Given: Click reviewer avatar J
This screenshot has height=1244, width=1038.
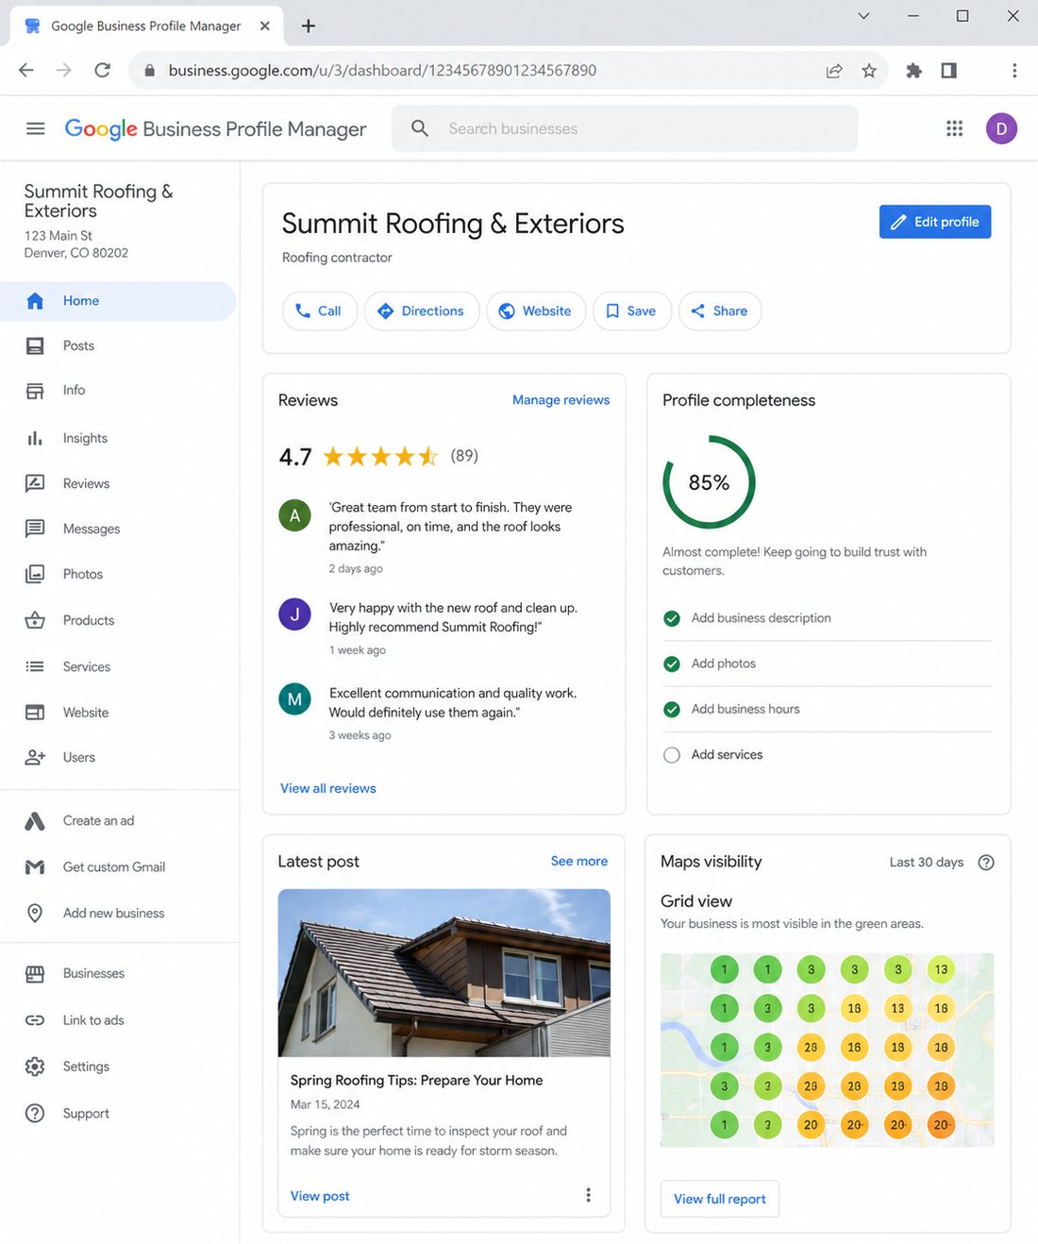Looking at the screenshot, I should (x=294, y=614).
